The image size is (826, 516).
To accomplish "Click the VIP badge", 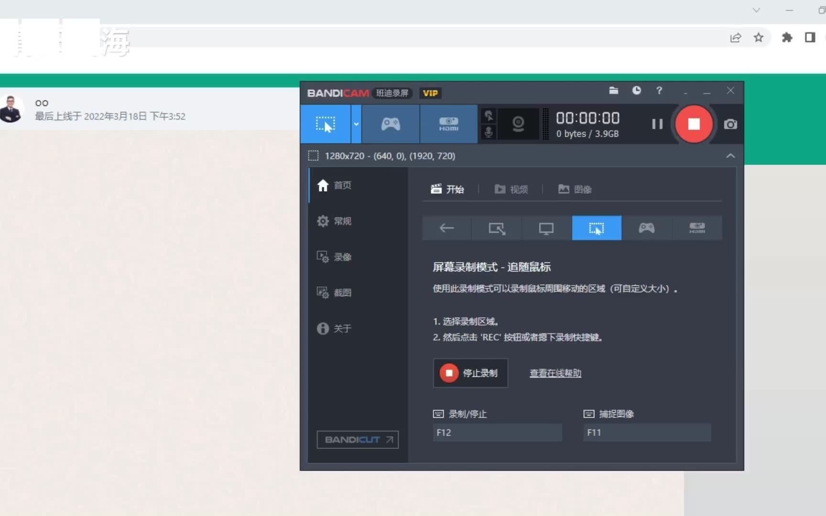I will (x=430, y=93).
